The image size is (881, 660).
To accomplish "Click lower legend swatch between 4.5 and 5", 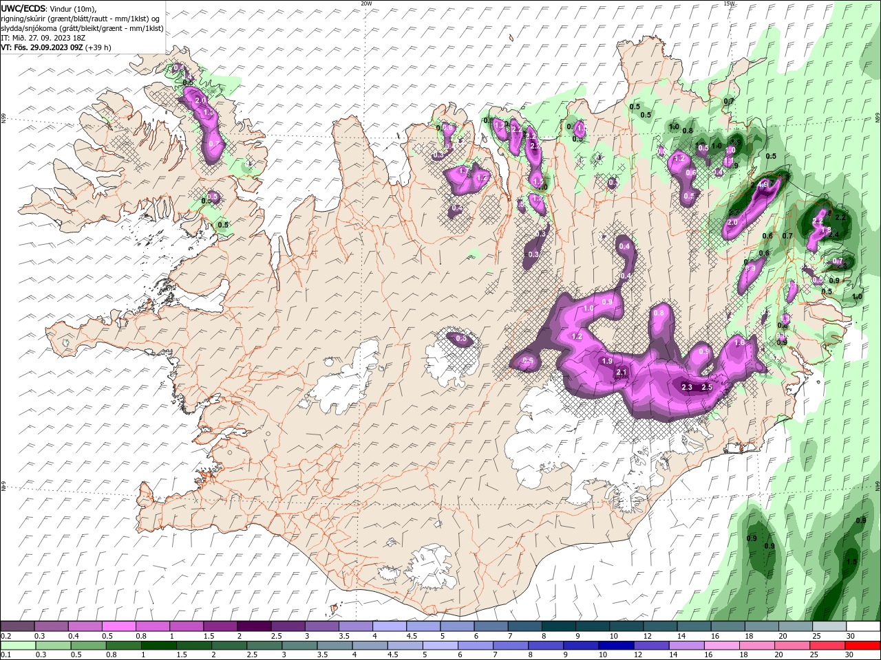I will (404, 646).
